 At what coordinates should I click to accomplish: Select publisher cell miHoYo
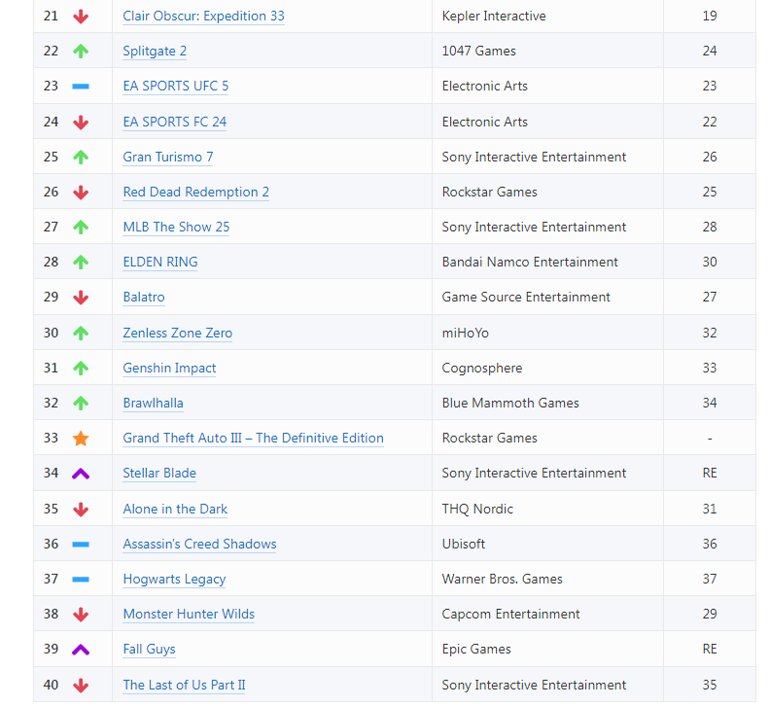[547, 333]
